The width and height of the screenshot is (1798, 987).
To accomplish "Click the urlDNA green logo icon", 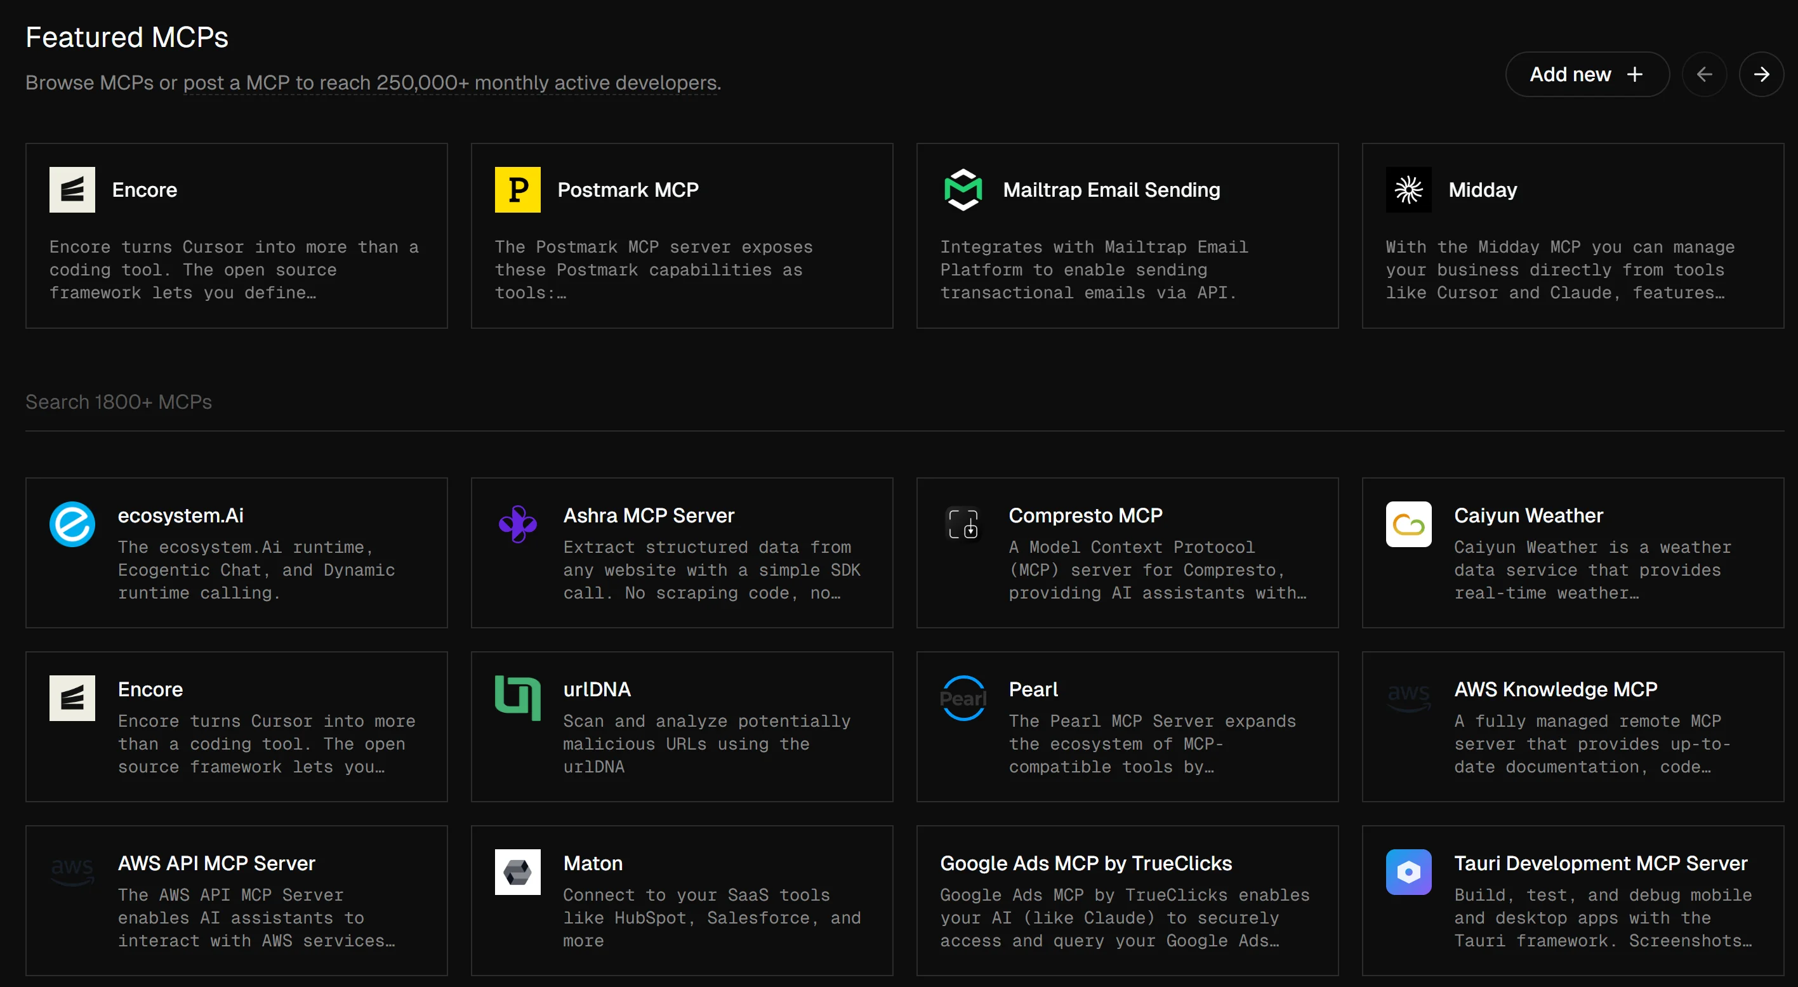I will coord(517,698).
